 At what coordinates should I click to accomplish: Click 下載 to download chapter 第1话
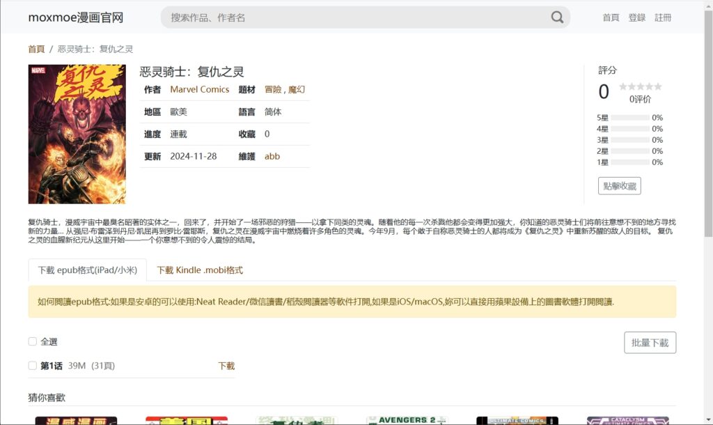click(x=227, y=365)
